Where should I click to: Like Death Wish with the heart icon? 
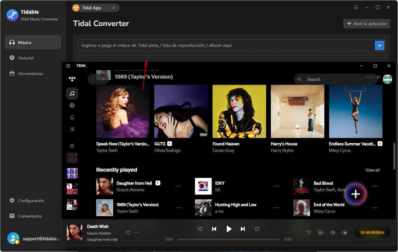[128, 233]
